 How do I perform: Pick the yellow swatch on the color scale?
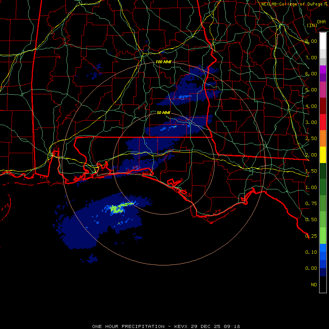pos(323,155)
